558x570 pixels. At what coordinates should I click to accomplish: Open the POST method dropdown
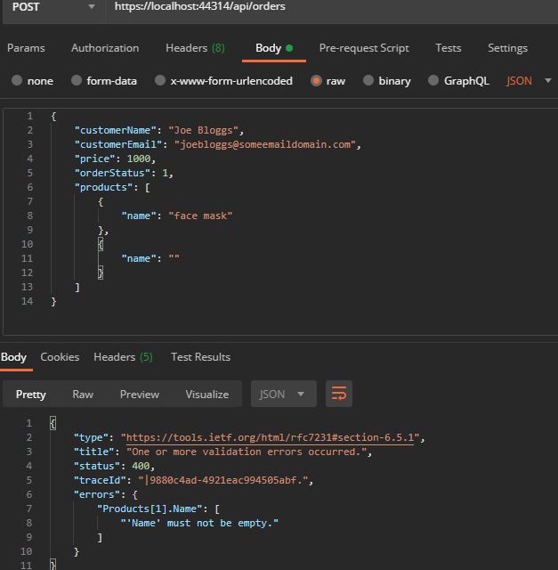click(x=52, y=7)
